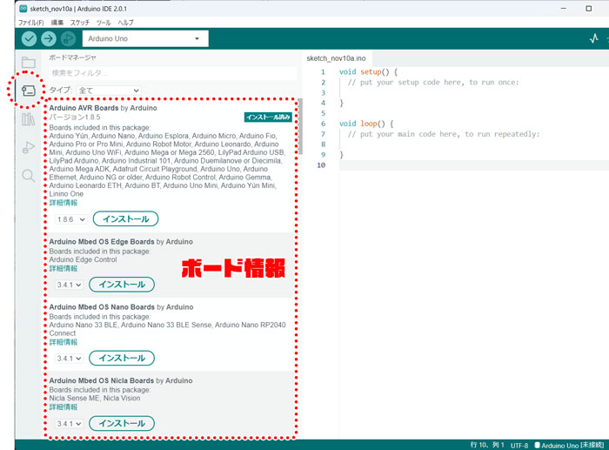Maximize the Arduino IDE window
Screen dimensions: 609x450
(x=589, y=9)
